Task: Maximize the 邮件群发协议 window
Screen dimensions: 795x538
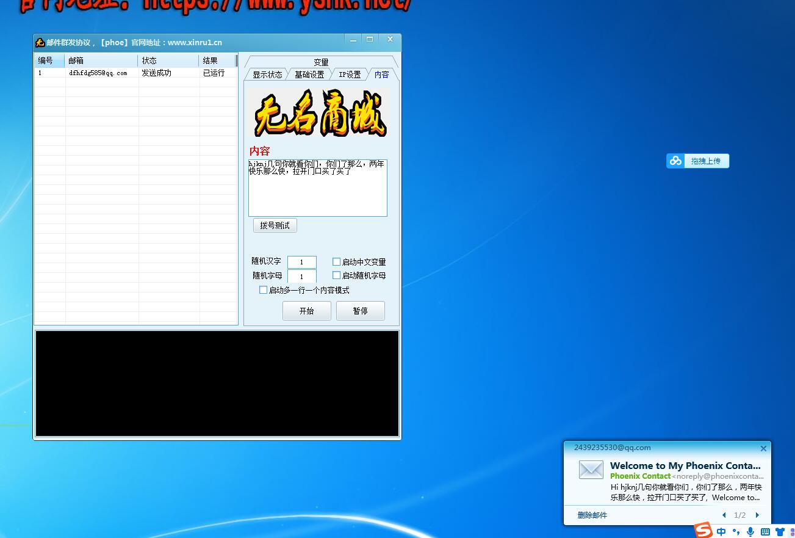Action: pos(370,40)
